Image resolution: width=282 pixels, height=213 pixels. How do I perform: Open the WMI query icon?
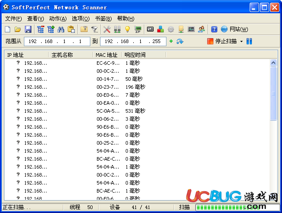click(x=150, y=29)
